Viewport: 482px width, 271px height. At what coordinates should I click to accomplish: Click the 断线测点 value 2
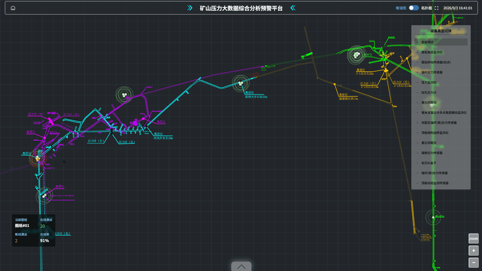coord(16,241)
